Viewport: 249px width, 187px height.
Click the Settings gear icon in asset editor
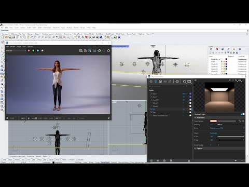click(177, 82)
